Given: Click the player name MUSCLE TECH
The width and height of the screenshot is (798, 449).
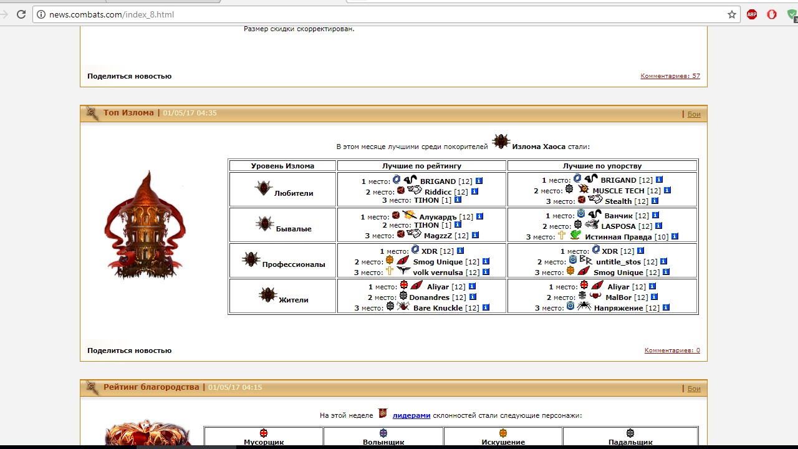Looking at the screenshot, I should click(x=618, y=191).
